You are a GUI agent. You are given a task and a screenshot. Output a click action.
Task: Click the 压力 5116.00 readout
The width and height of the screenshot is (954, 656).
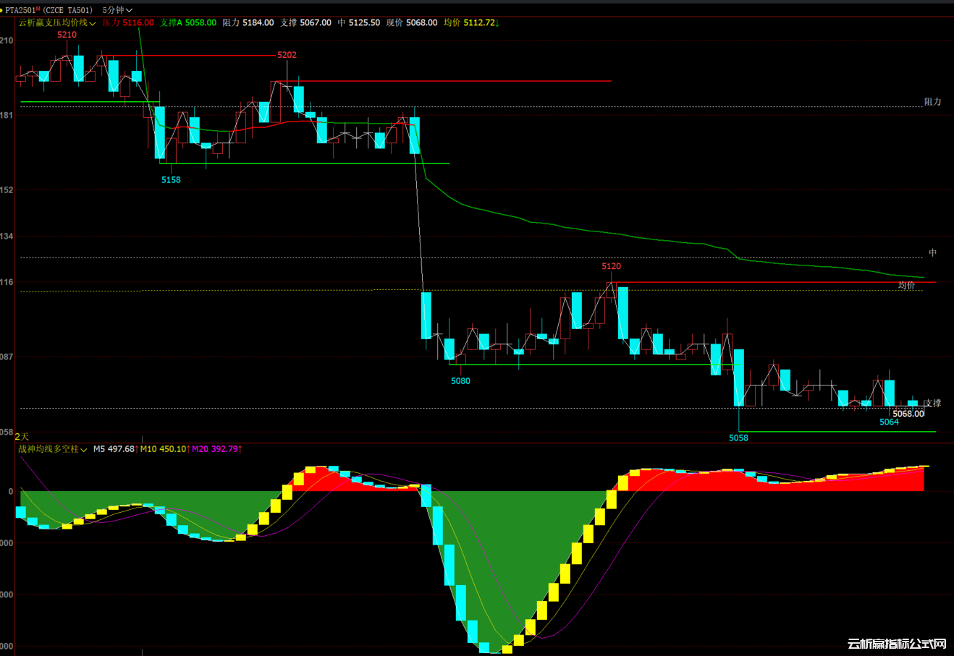pyautogui.click(x=128, y=22)
